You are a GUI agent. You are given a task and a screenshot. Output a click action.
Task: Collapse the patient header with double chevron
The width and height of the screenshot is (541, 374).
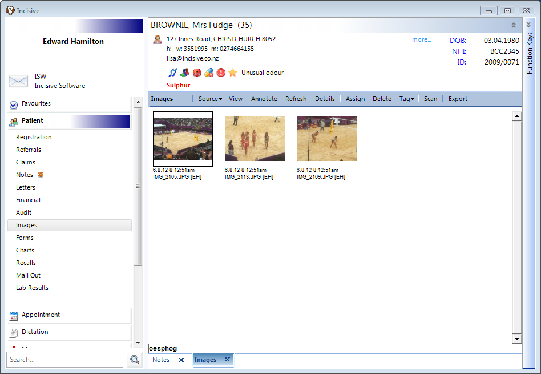click(x=514, y=25)
